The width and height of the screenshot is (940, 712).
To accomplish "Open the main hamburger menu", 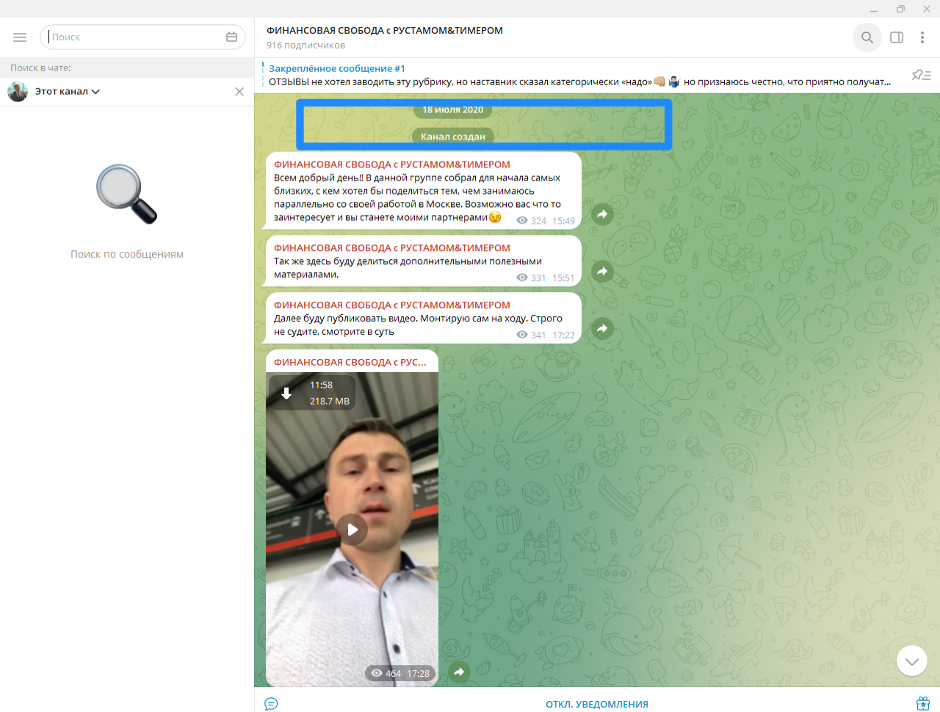I will pos(20,37).
